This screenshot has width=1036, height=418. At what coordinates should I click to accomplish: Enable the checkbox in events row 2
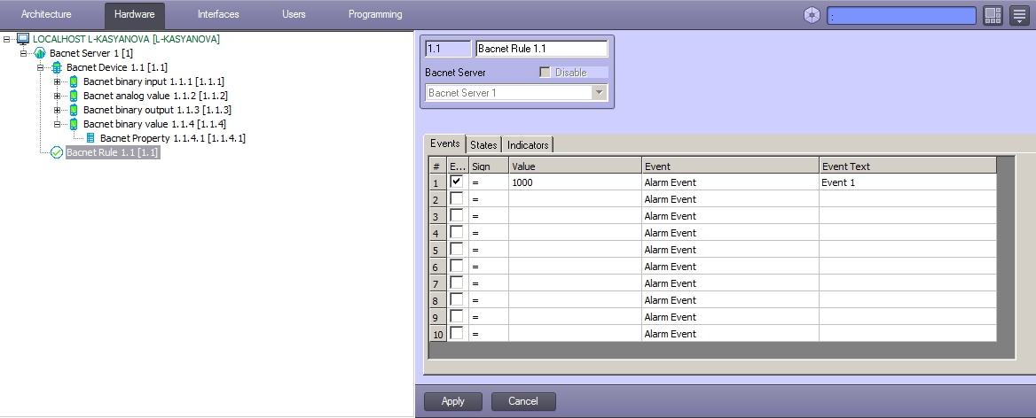[x=457, y=198]
